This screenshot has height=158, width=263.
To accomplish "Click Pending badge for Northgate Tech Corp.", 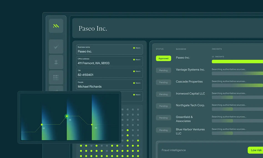I will [x=163, y=106].
